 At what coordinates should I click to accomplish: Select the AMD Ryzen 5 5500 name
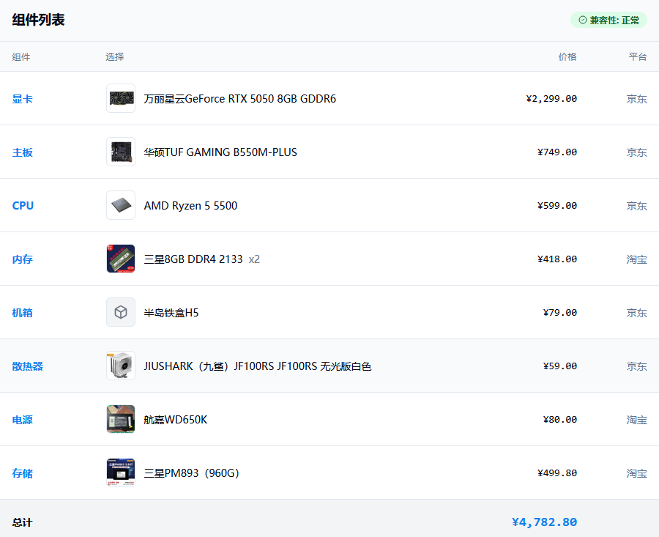click(190, 205)
